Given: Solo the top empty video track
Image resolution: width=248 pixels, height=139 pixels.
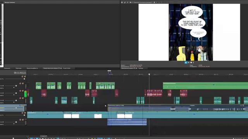Looking at the screenshot, I should click(25, 76).
